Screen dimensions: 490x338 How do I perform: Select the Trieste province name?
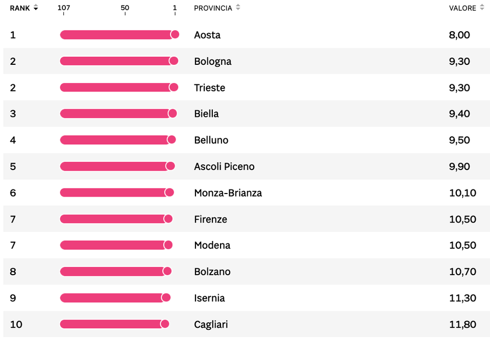click(209, 88)
